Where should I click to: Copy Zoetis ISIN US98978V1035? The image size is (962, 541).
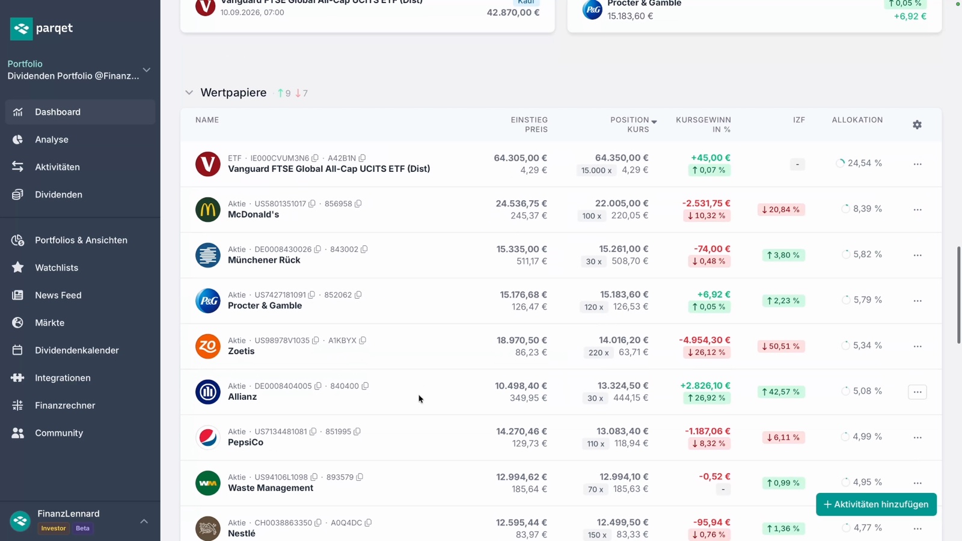[315, 341]
